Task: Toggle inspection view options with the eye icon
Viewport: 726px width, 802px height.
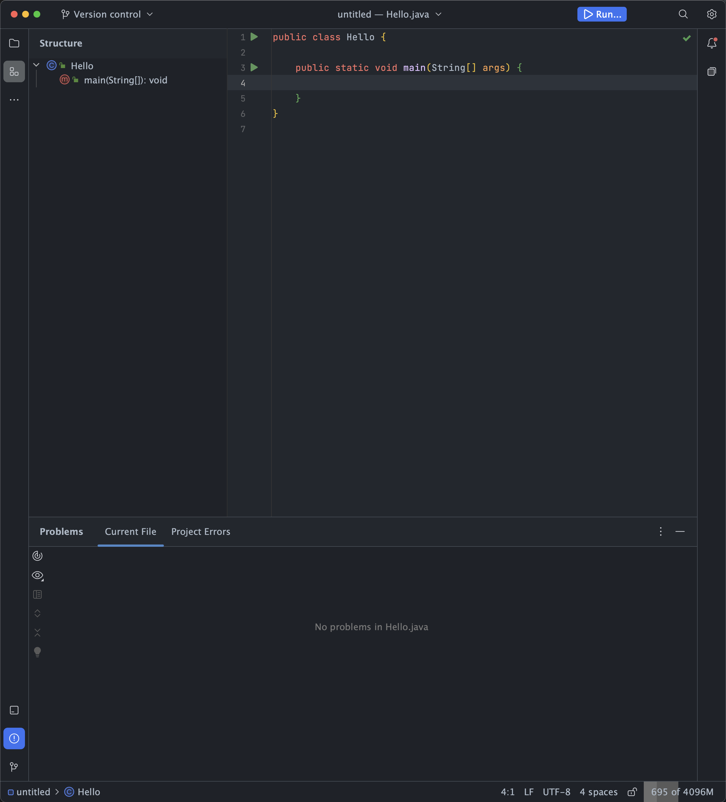Action: (x=38, y=575)
